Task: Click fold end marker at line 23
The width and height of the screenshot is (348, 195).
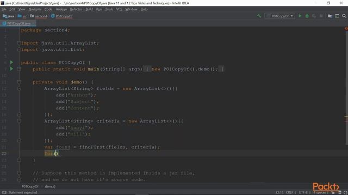Action: click(x=19, y=160)
